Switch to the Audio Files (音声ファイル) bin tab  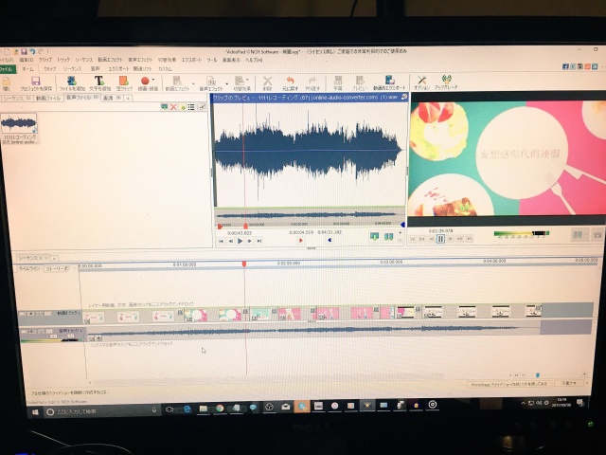pos(82,98)
